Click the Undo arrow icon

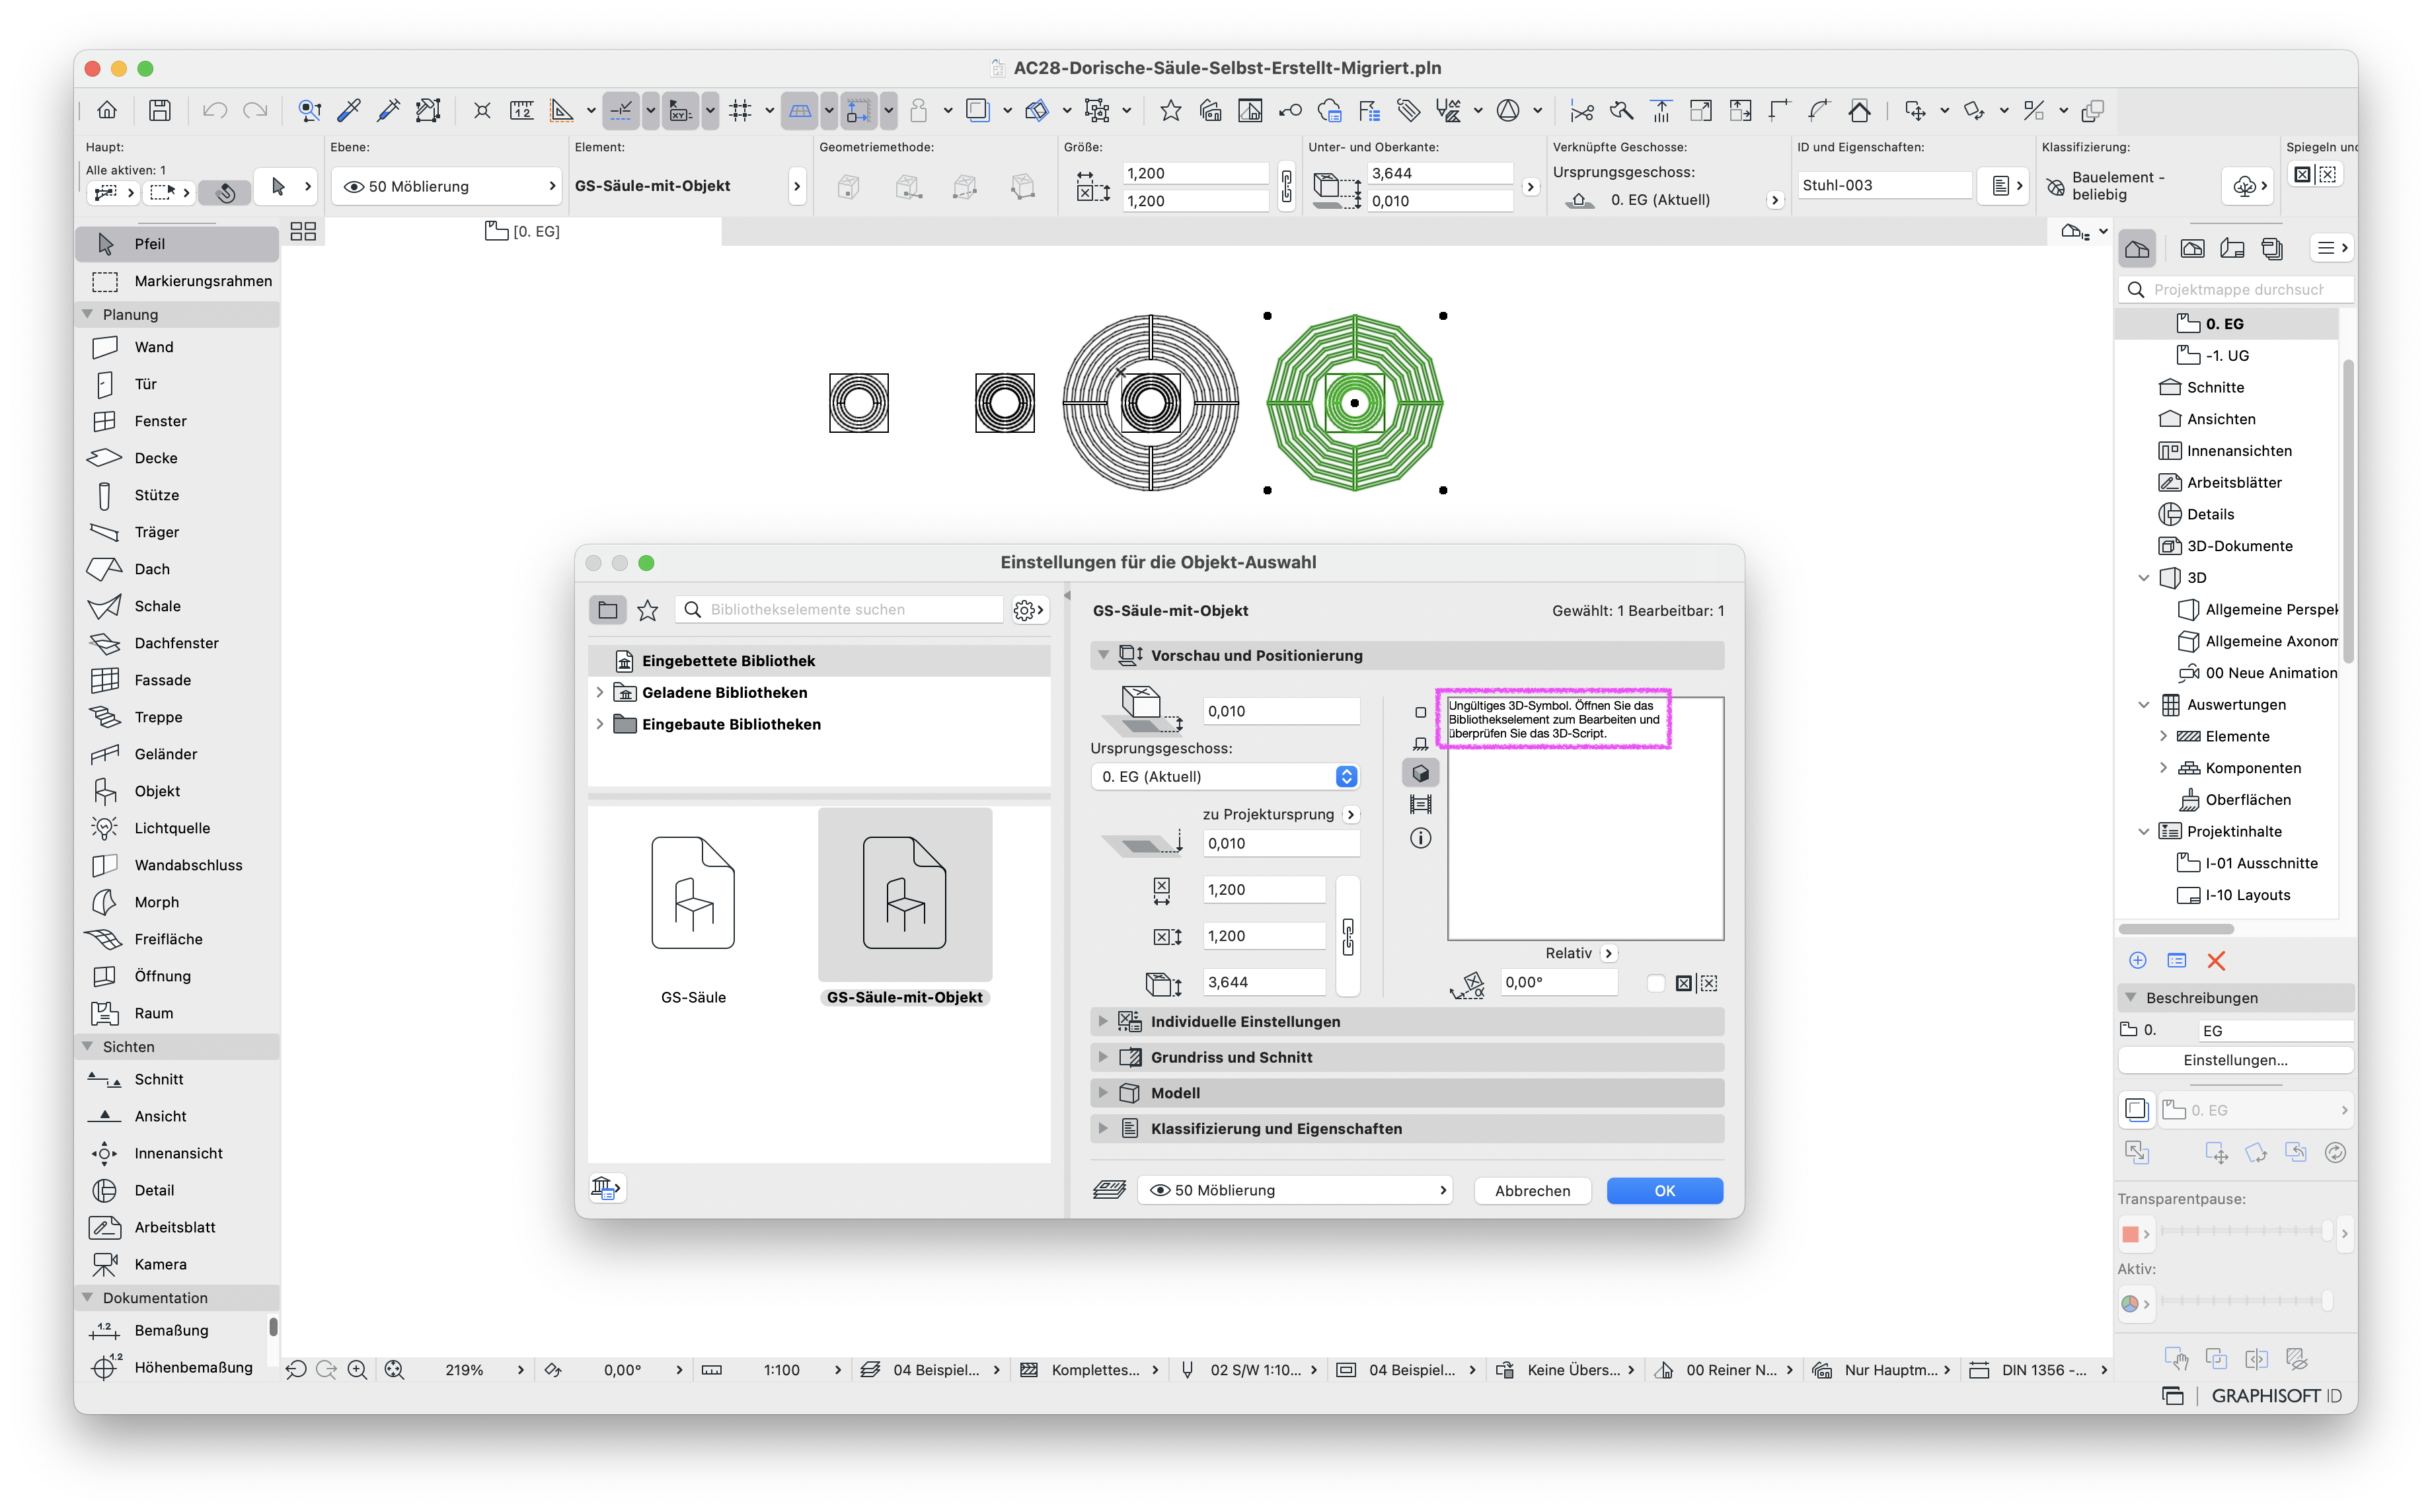tap(215, 110)
